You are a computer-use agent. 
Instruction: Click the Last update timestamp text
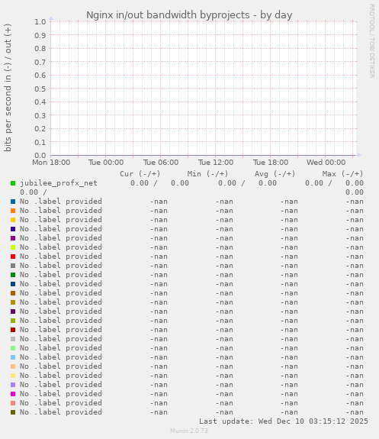284,421
